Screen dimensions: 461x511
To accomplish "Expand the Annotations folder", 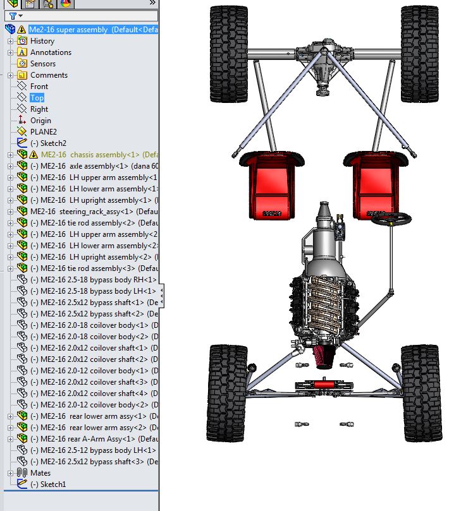I will (10, 52).
